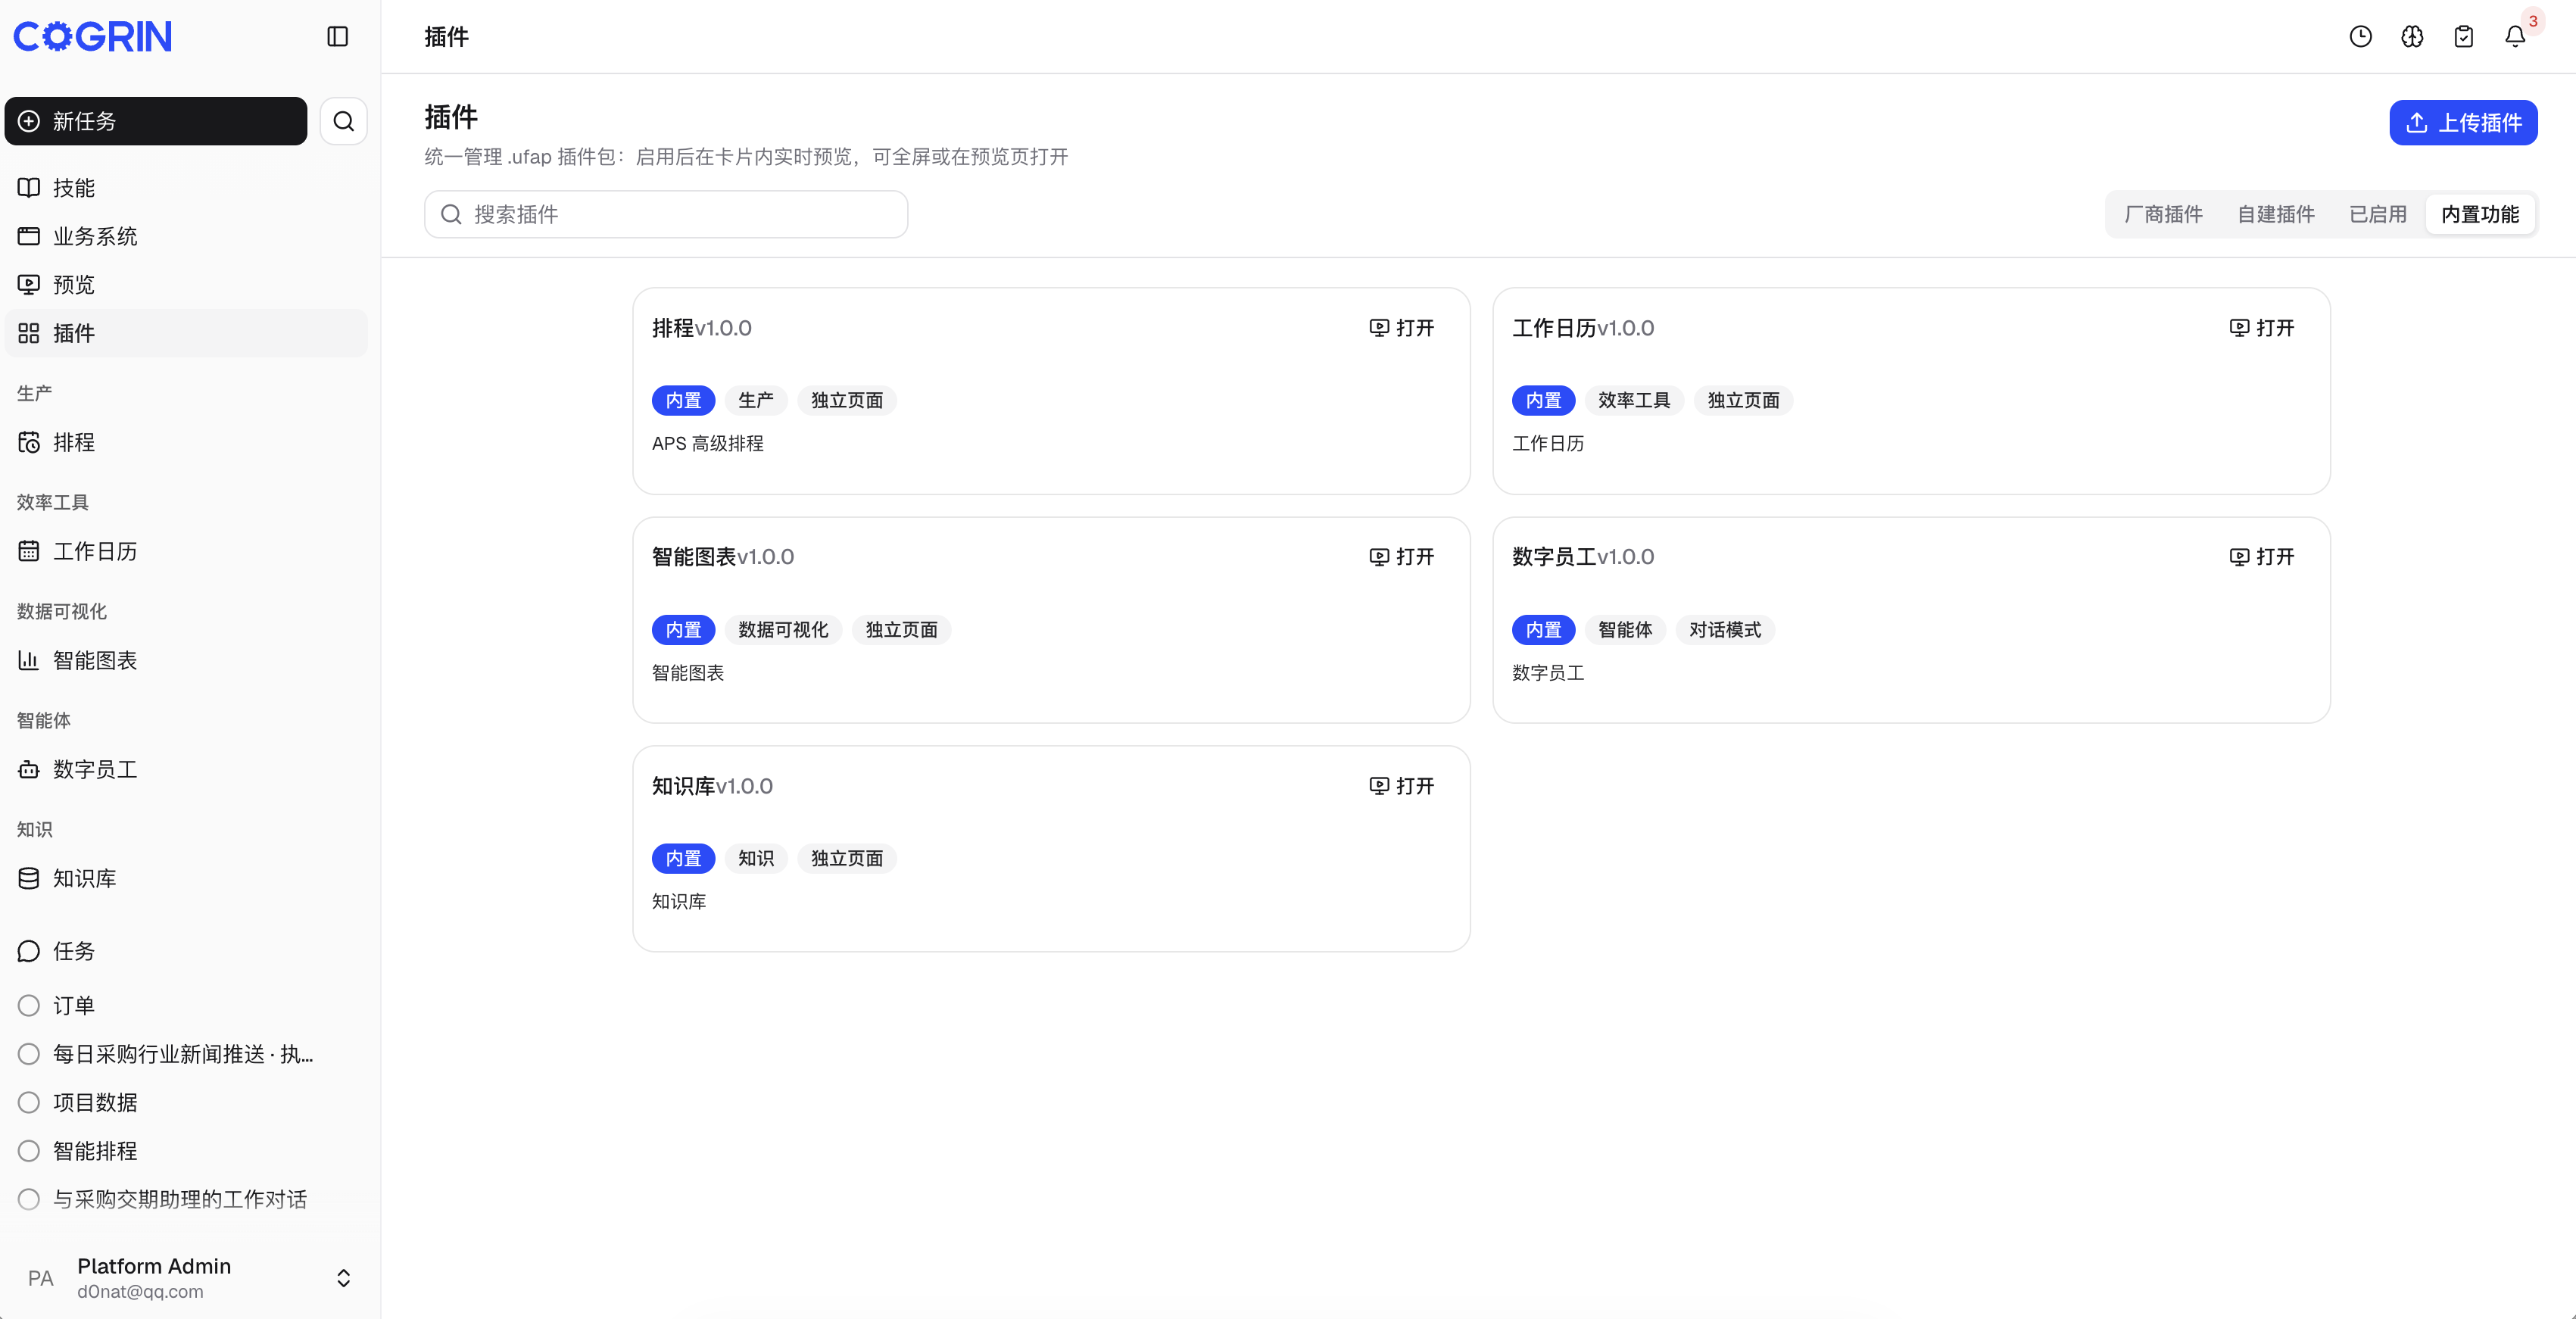Select the 智能排程 task in the sidebar

tap(186, 1151)
